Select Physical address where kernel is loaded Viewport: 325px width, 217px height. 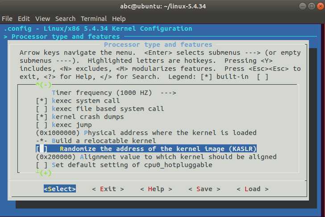146,133
